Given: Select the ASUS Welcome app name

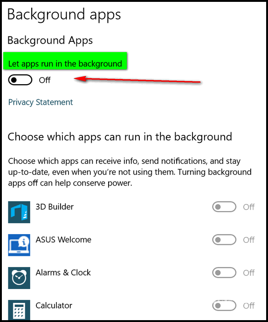Looking at the screenshot, I should pyautogui.click(x=63, y=240).
